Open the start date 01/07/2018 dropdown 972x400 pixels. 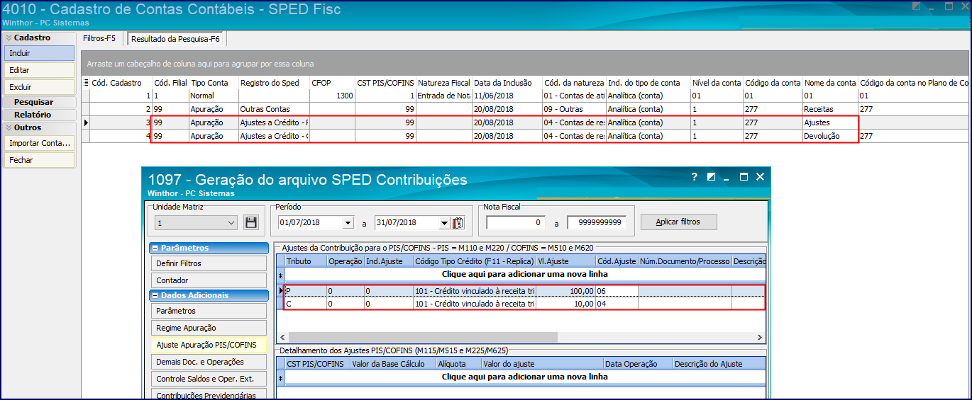tap(348, 223)
